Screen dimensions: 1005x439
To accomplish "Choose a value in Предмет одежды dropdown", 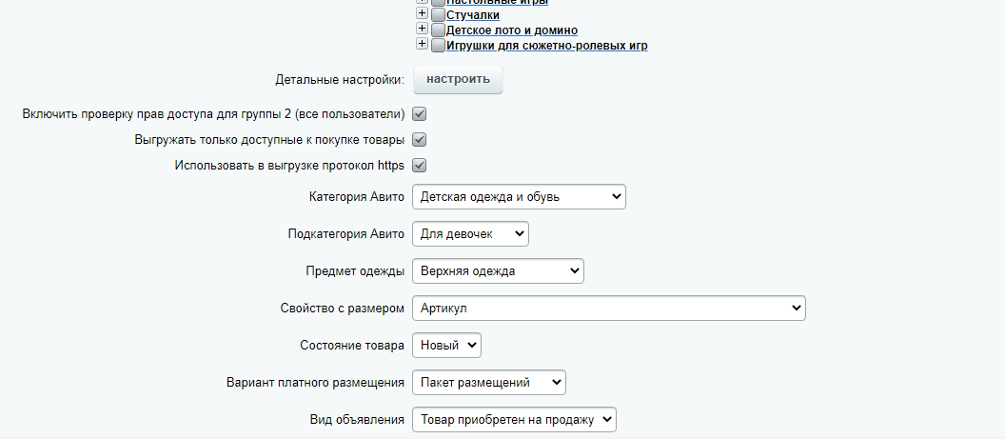I will click(498, 271).
